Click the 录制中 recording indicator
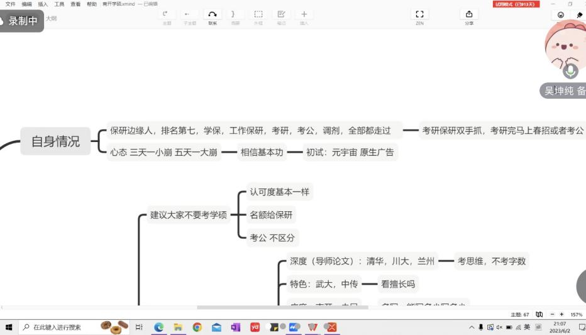The image size is (586, 335). [21, 21]
